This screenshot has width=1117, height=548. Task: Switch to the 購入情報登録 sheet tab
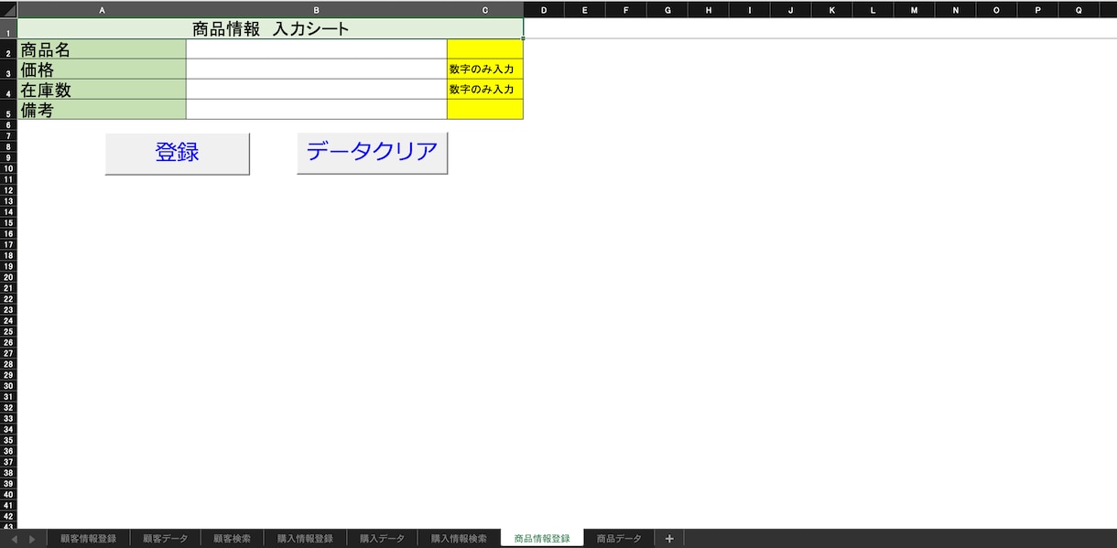[x=305, y=539]
